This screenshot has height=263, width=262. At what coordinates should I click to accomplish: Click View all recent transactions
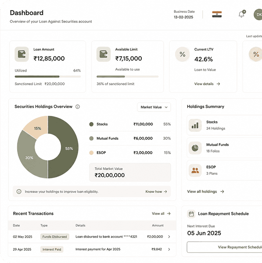tap(161, 213)
